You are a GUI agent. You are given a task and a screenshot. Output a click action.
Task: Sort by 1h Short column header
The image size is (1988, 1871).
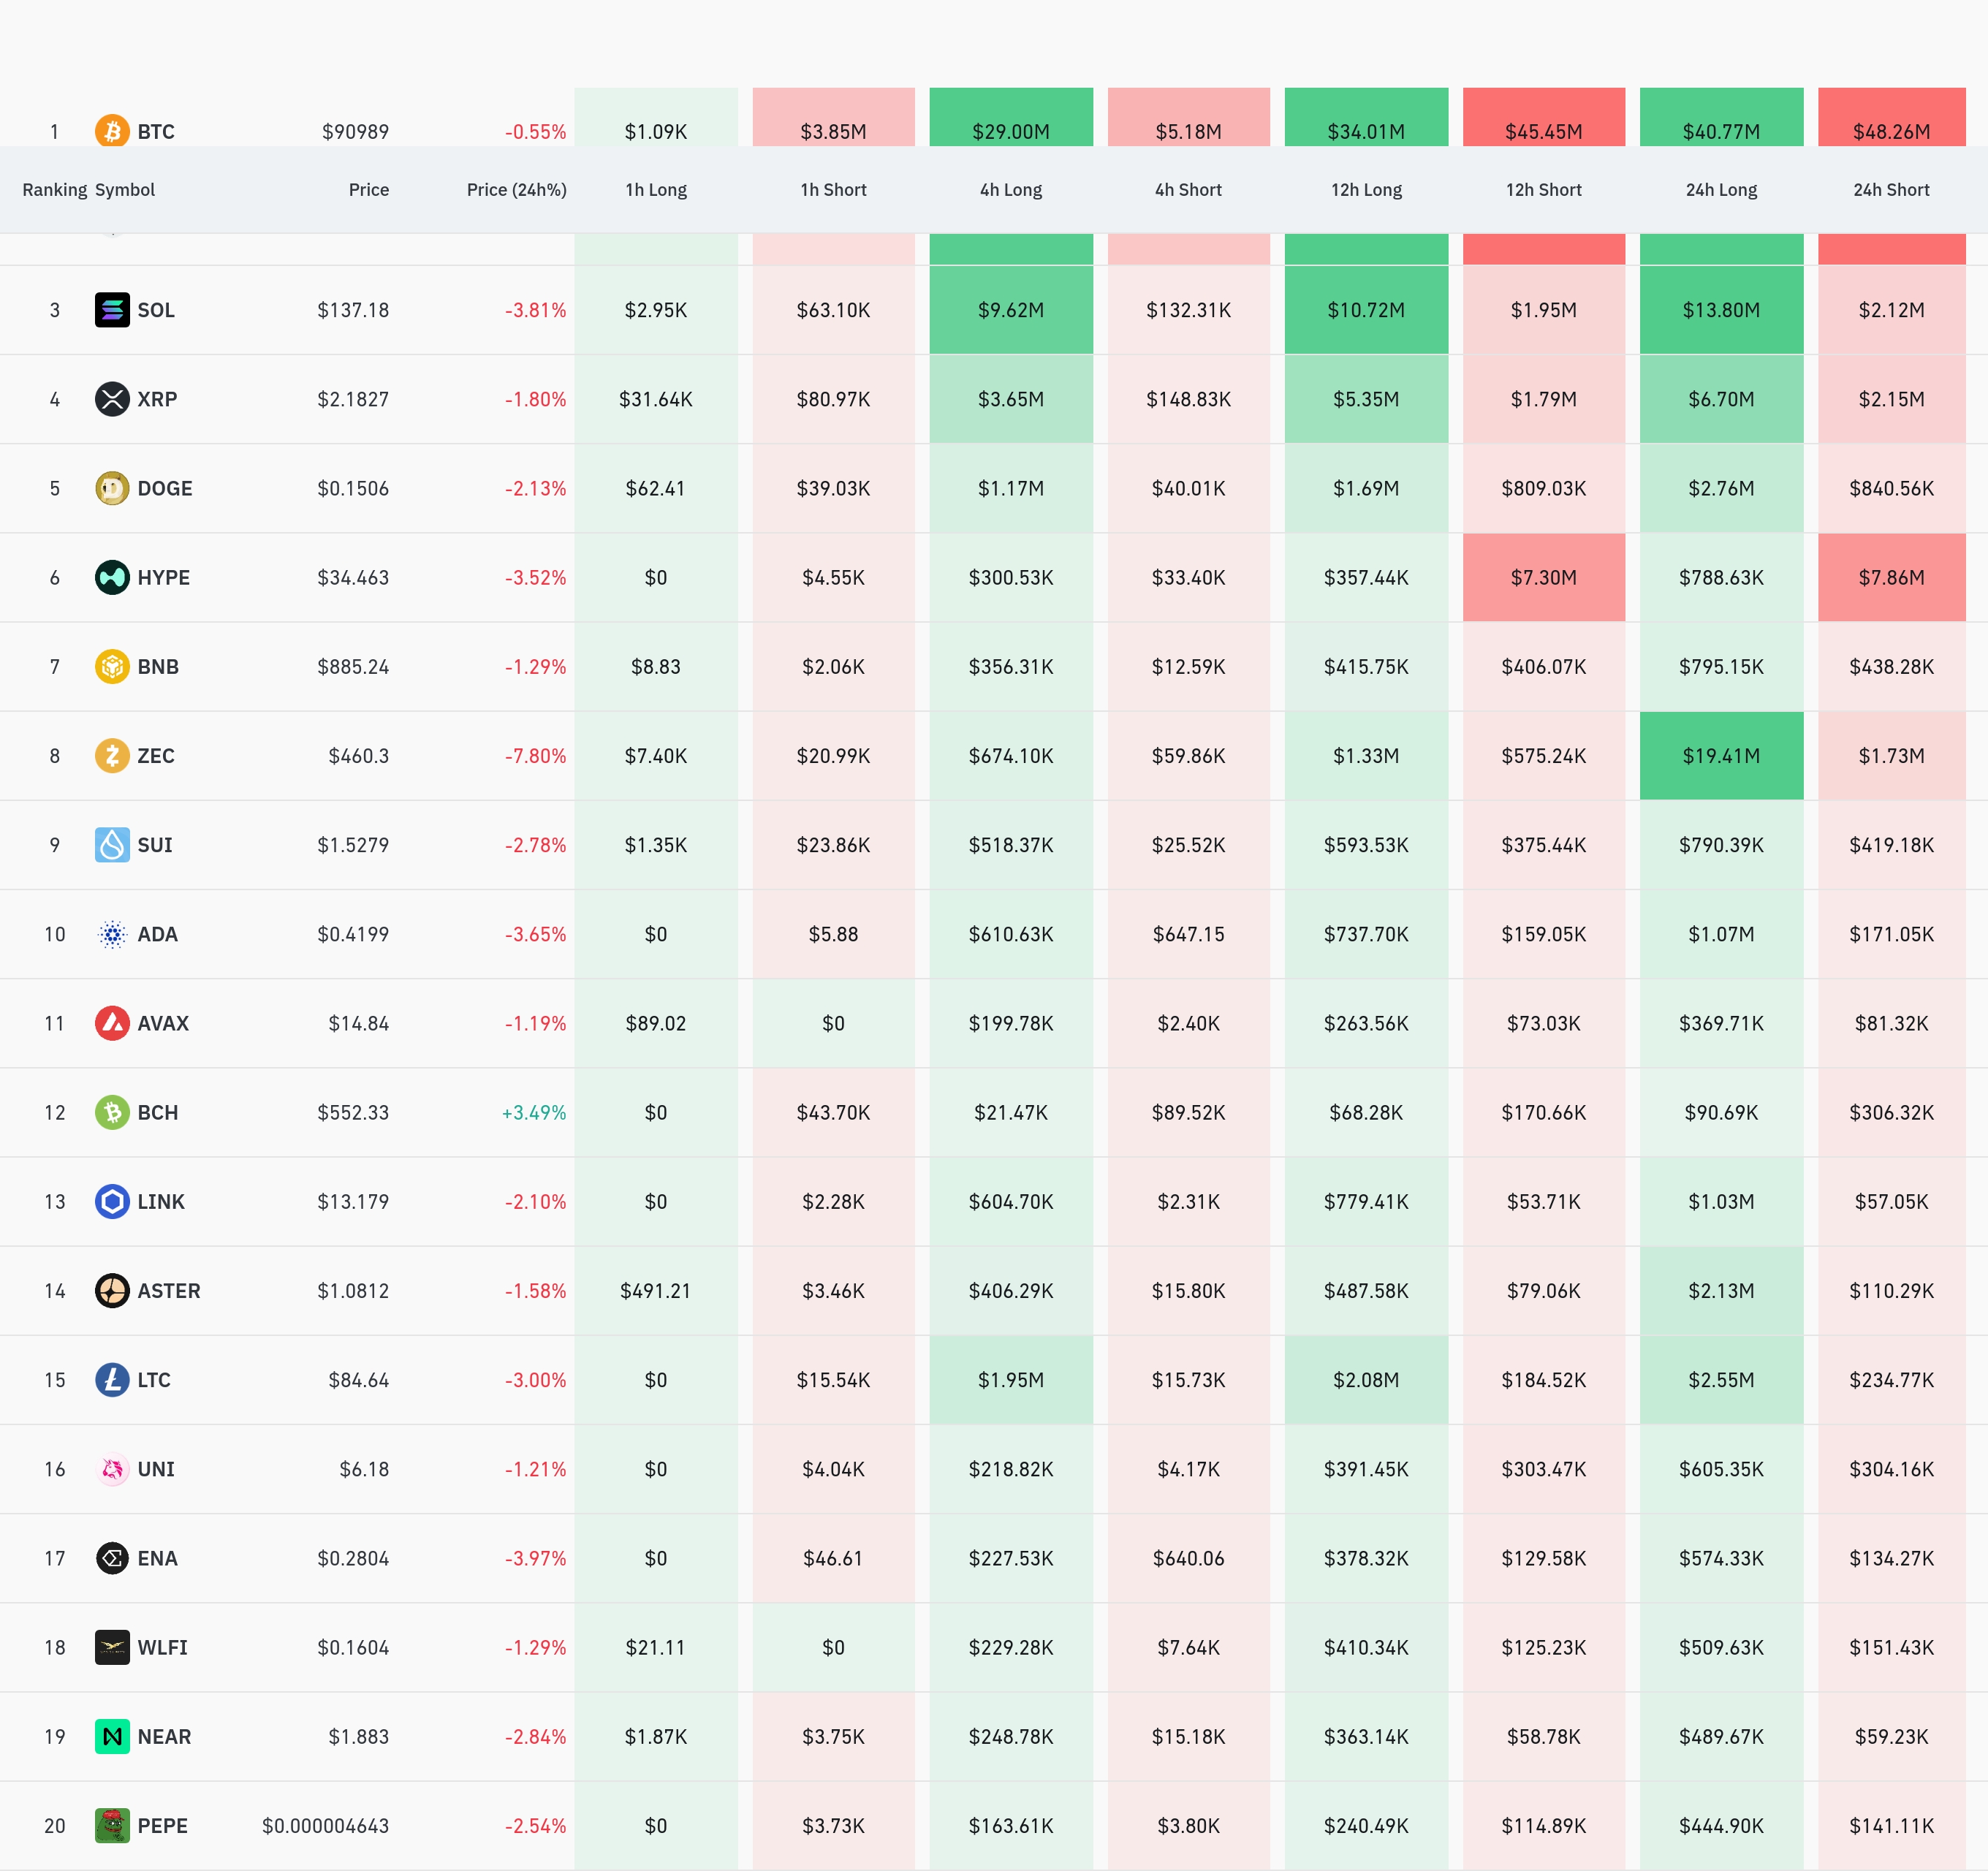[x=833, y=190]
